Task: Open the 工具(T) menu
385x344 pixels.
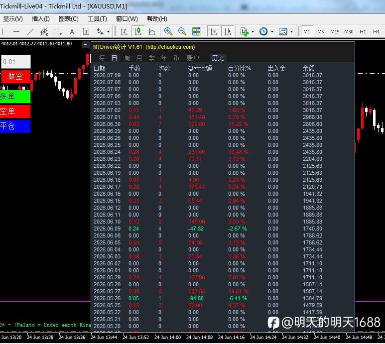Action: pos(97,19)
